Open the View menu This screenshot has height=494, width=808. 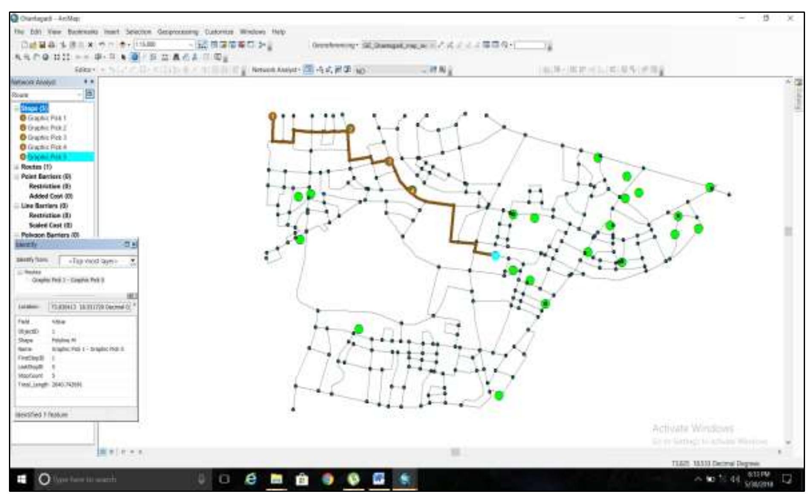tap(54, 32)
